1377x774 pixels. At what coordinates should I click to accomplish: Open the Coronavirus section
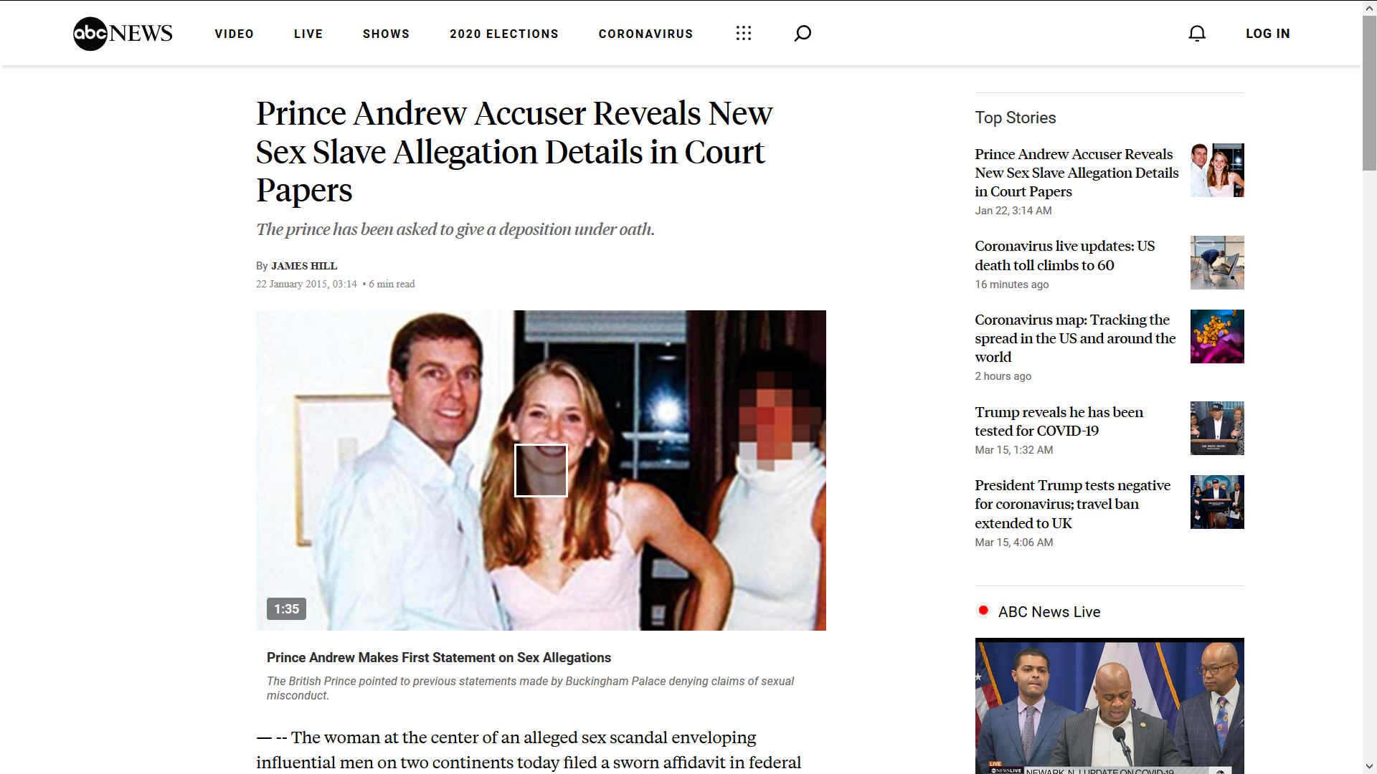pos(645,34)
